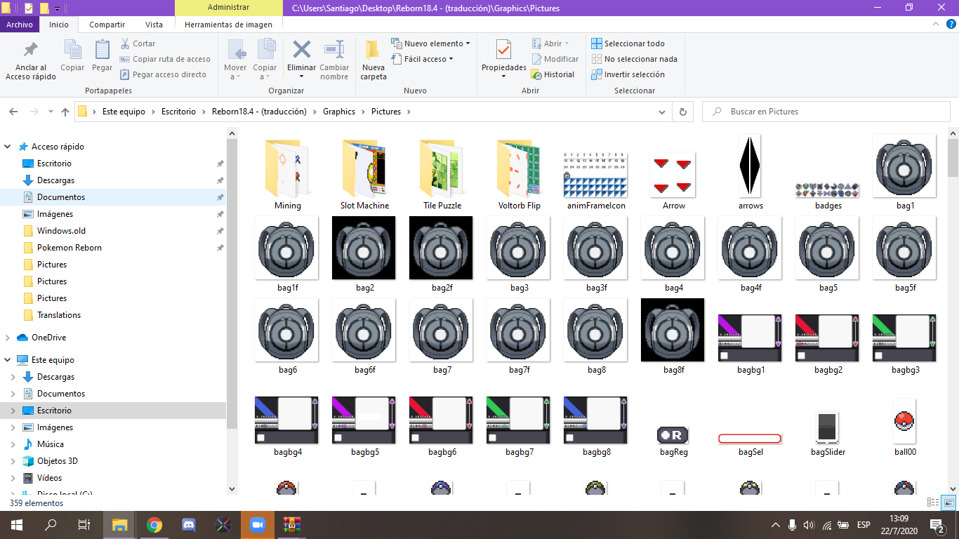Select the Slot Machine folder
The image size is (959, 539).
tap(364, 174)
